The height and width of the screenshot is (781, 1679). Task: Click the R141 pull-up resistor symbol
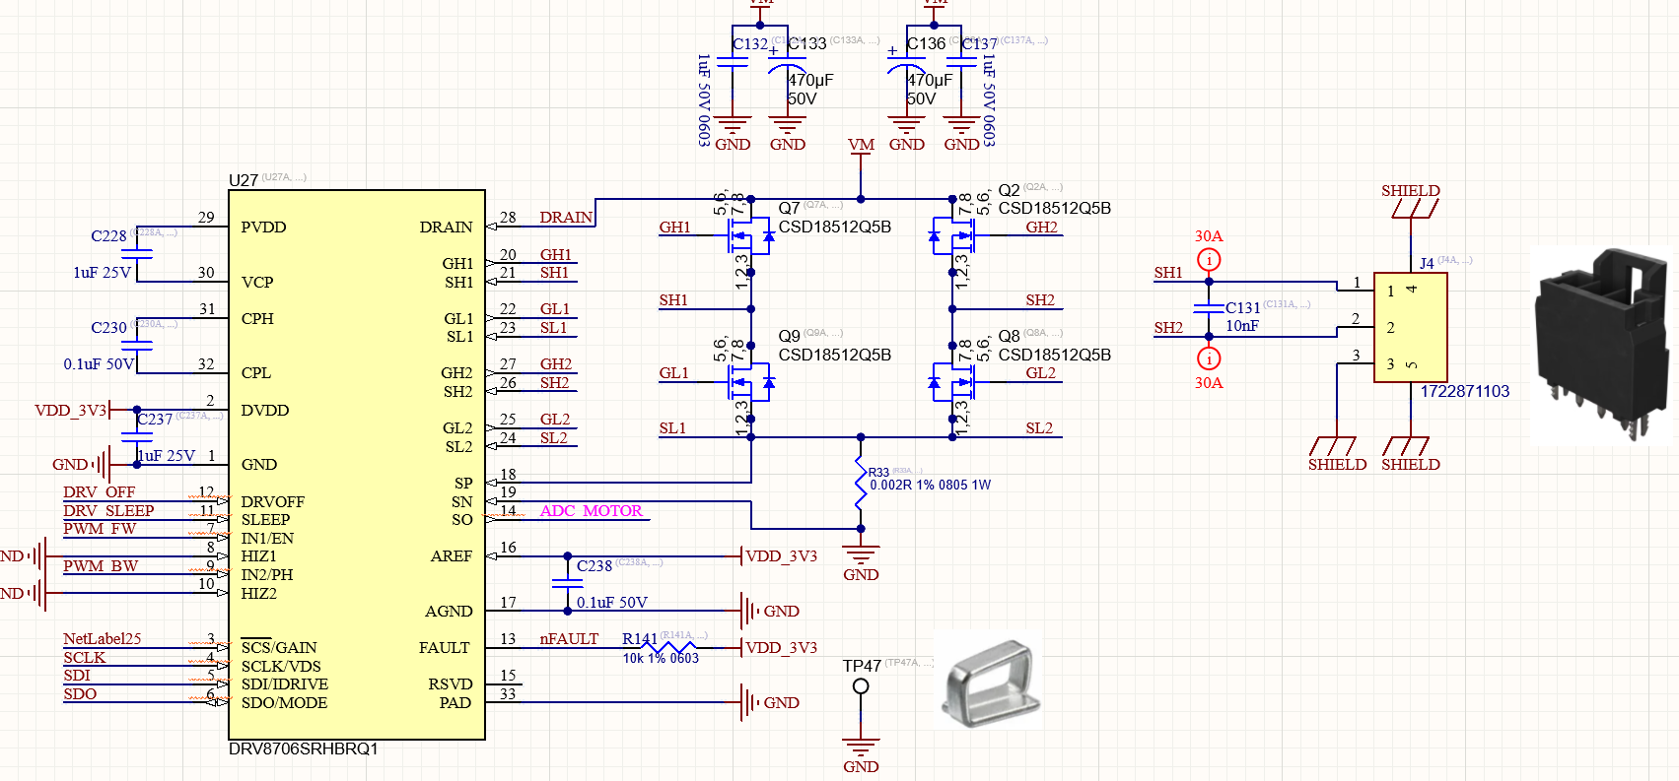click(668, 647)
